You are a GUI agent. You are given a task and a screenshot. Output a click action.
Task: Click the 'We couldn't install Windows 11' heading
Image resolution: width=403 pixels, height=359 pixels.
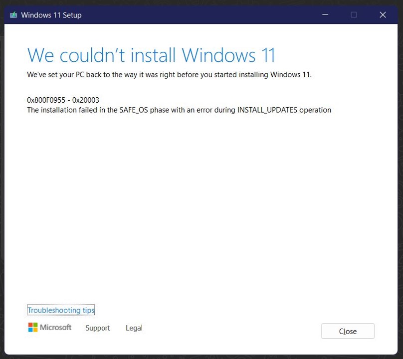[x=152, y=55]
